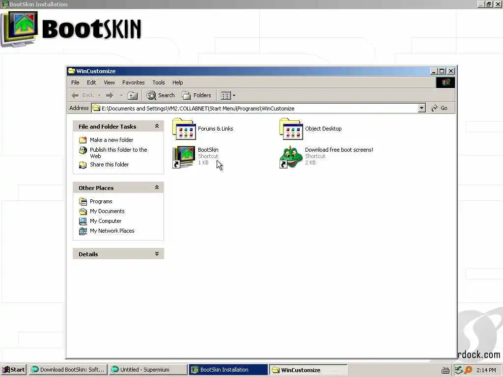Open the File menu

(x=75, y=82)
